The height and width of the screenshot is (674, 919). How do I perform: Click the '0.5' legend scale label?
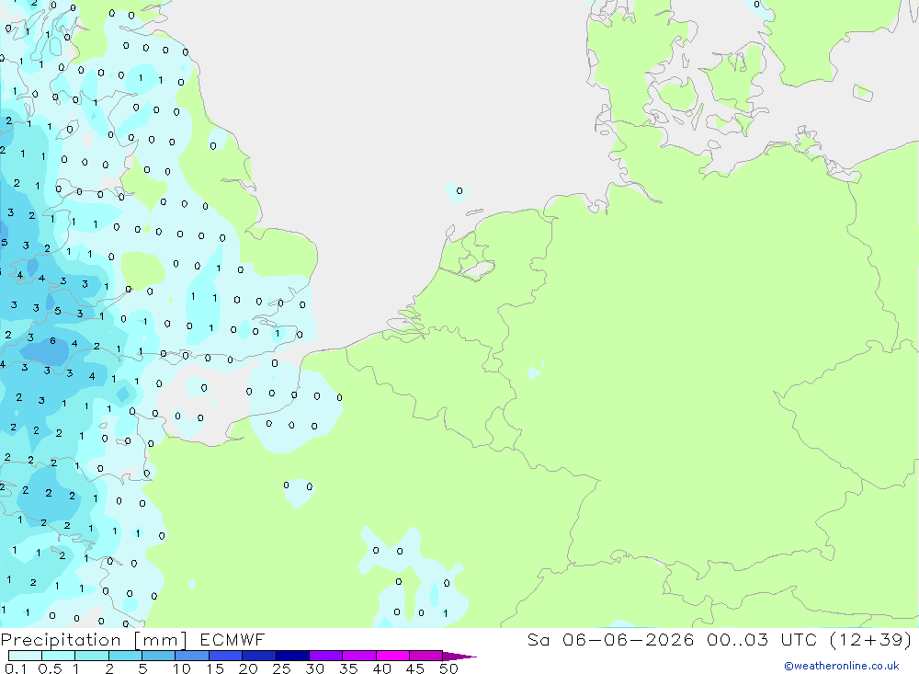(x=50, y=668)
